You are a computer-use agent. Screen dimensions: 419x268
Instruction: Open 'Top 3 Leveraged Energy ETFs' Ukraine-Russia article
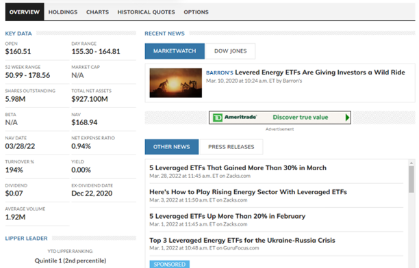click(x=242, y=240)
